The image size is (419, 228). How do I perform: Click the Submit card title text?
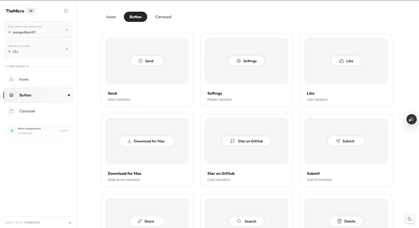coord(313,173)
